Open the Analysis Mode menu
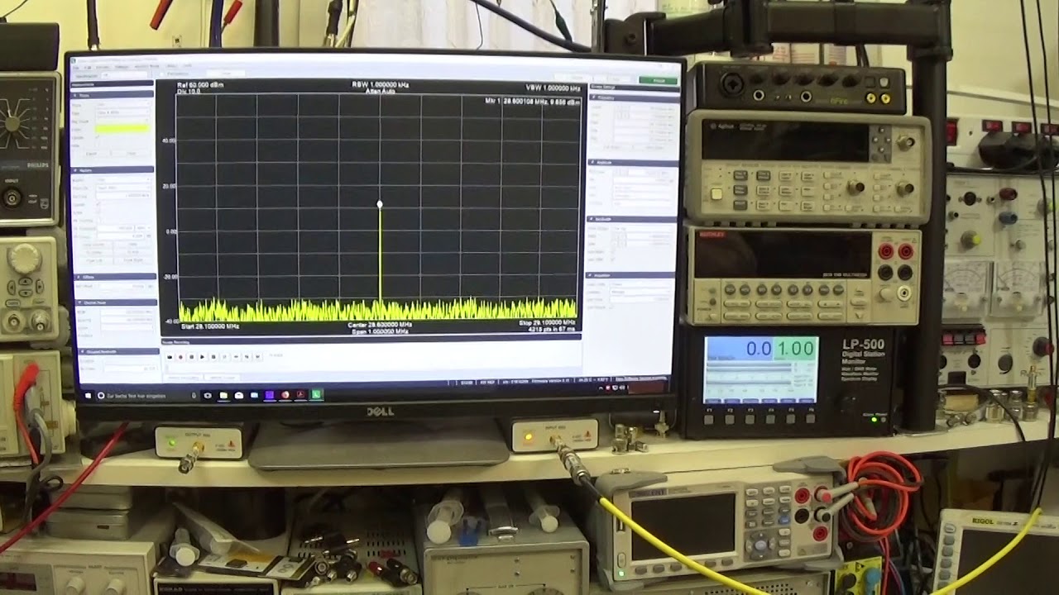The width and height of the screenshot is (1059, 595). tap(146, 67)
